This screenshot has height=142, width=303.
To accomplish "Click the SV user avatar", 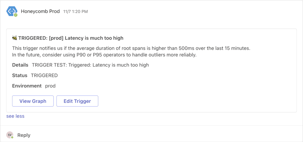I will 10,135.
